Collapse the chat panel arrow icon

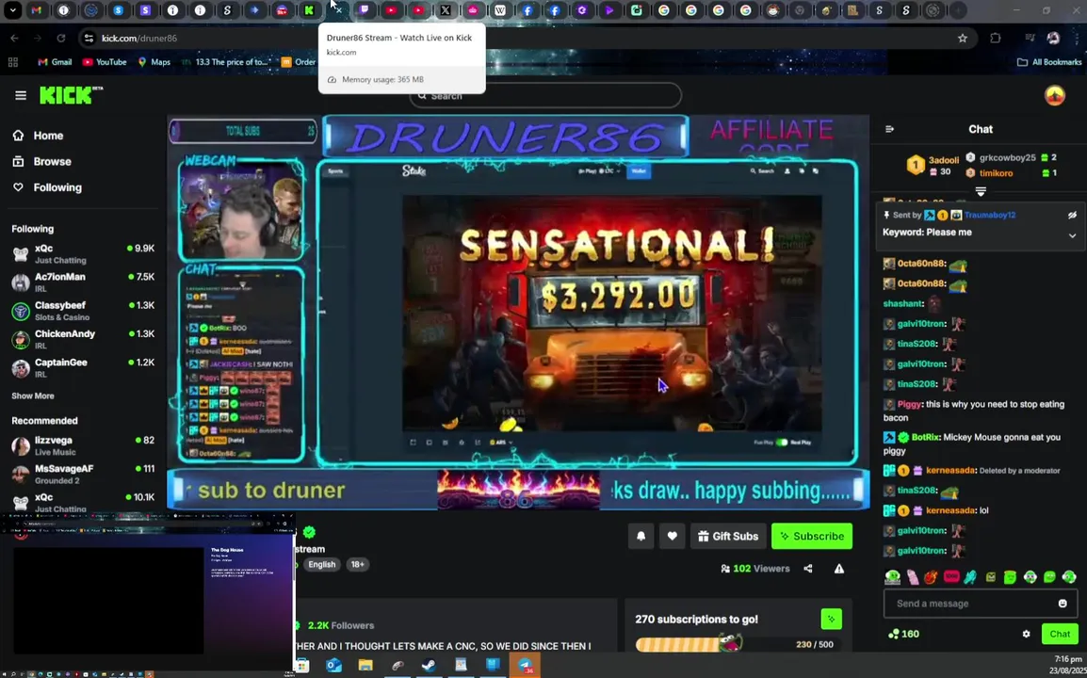(x=890, y=129)
